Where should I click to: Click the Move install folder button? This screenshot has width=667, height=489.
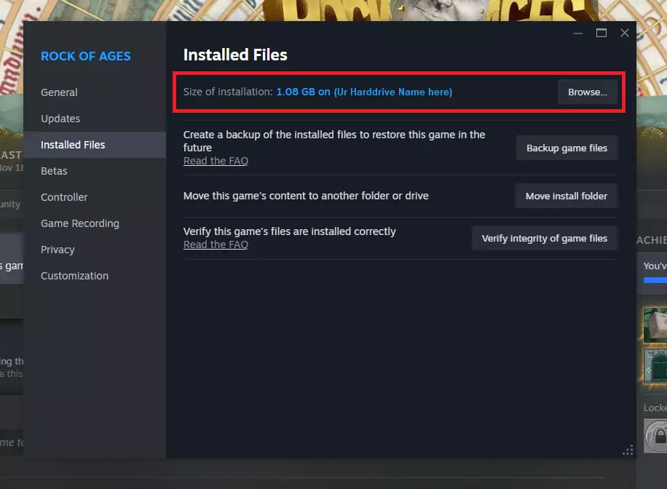566,196
